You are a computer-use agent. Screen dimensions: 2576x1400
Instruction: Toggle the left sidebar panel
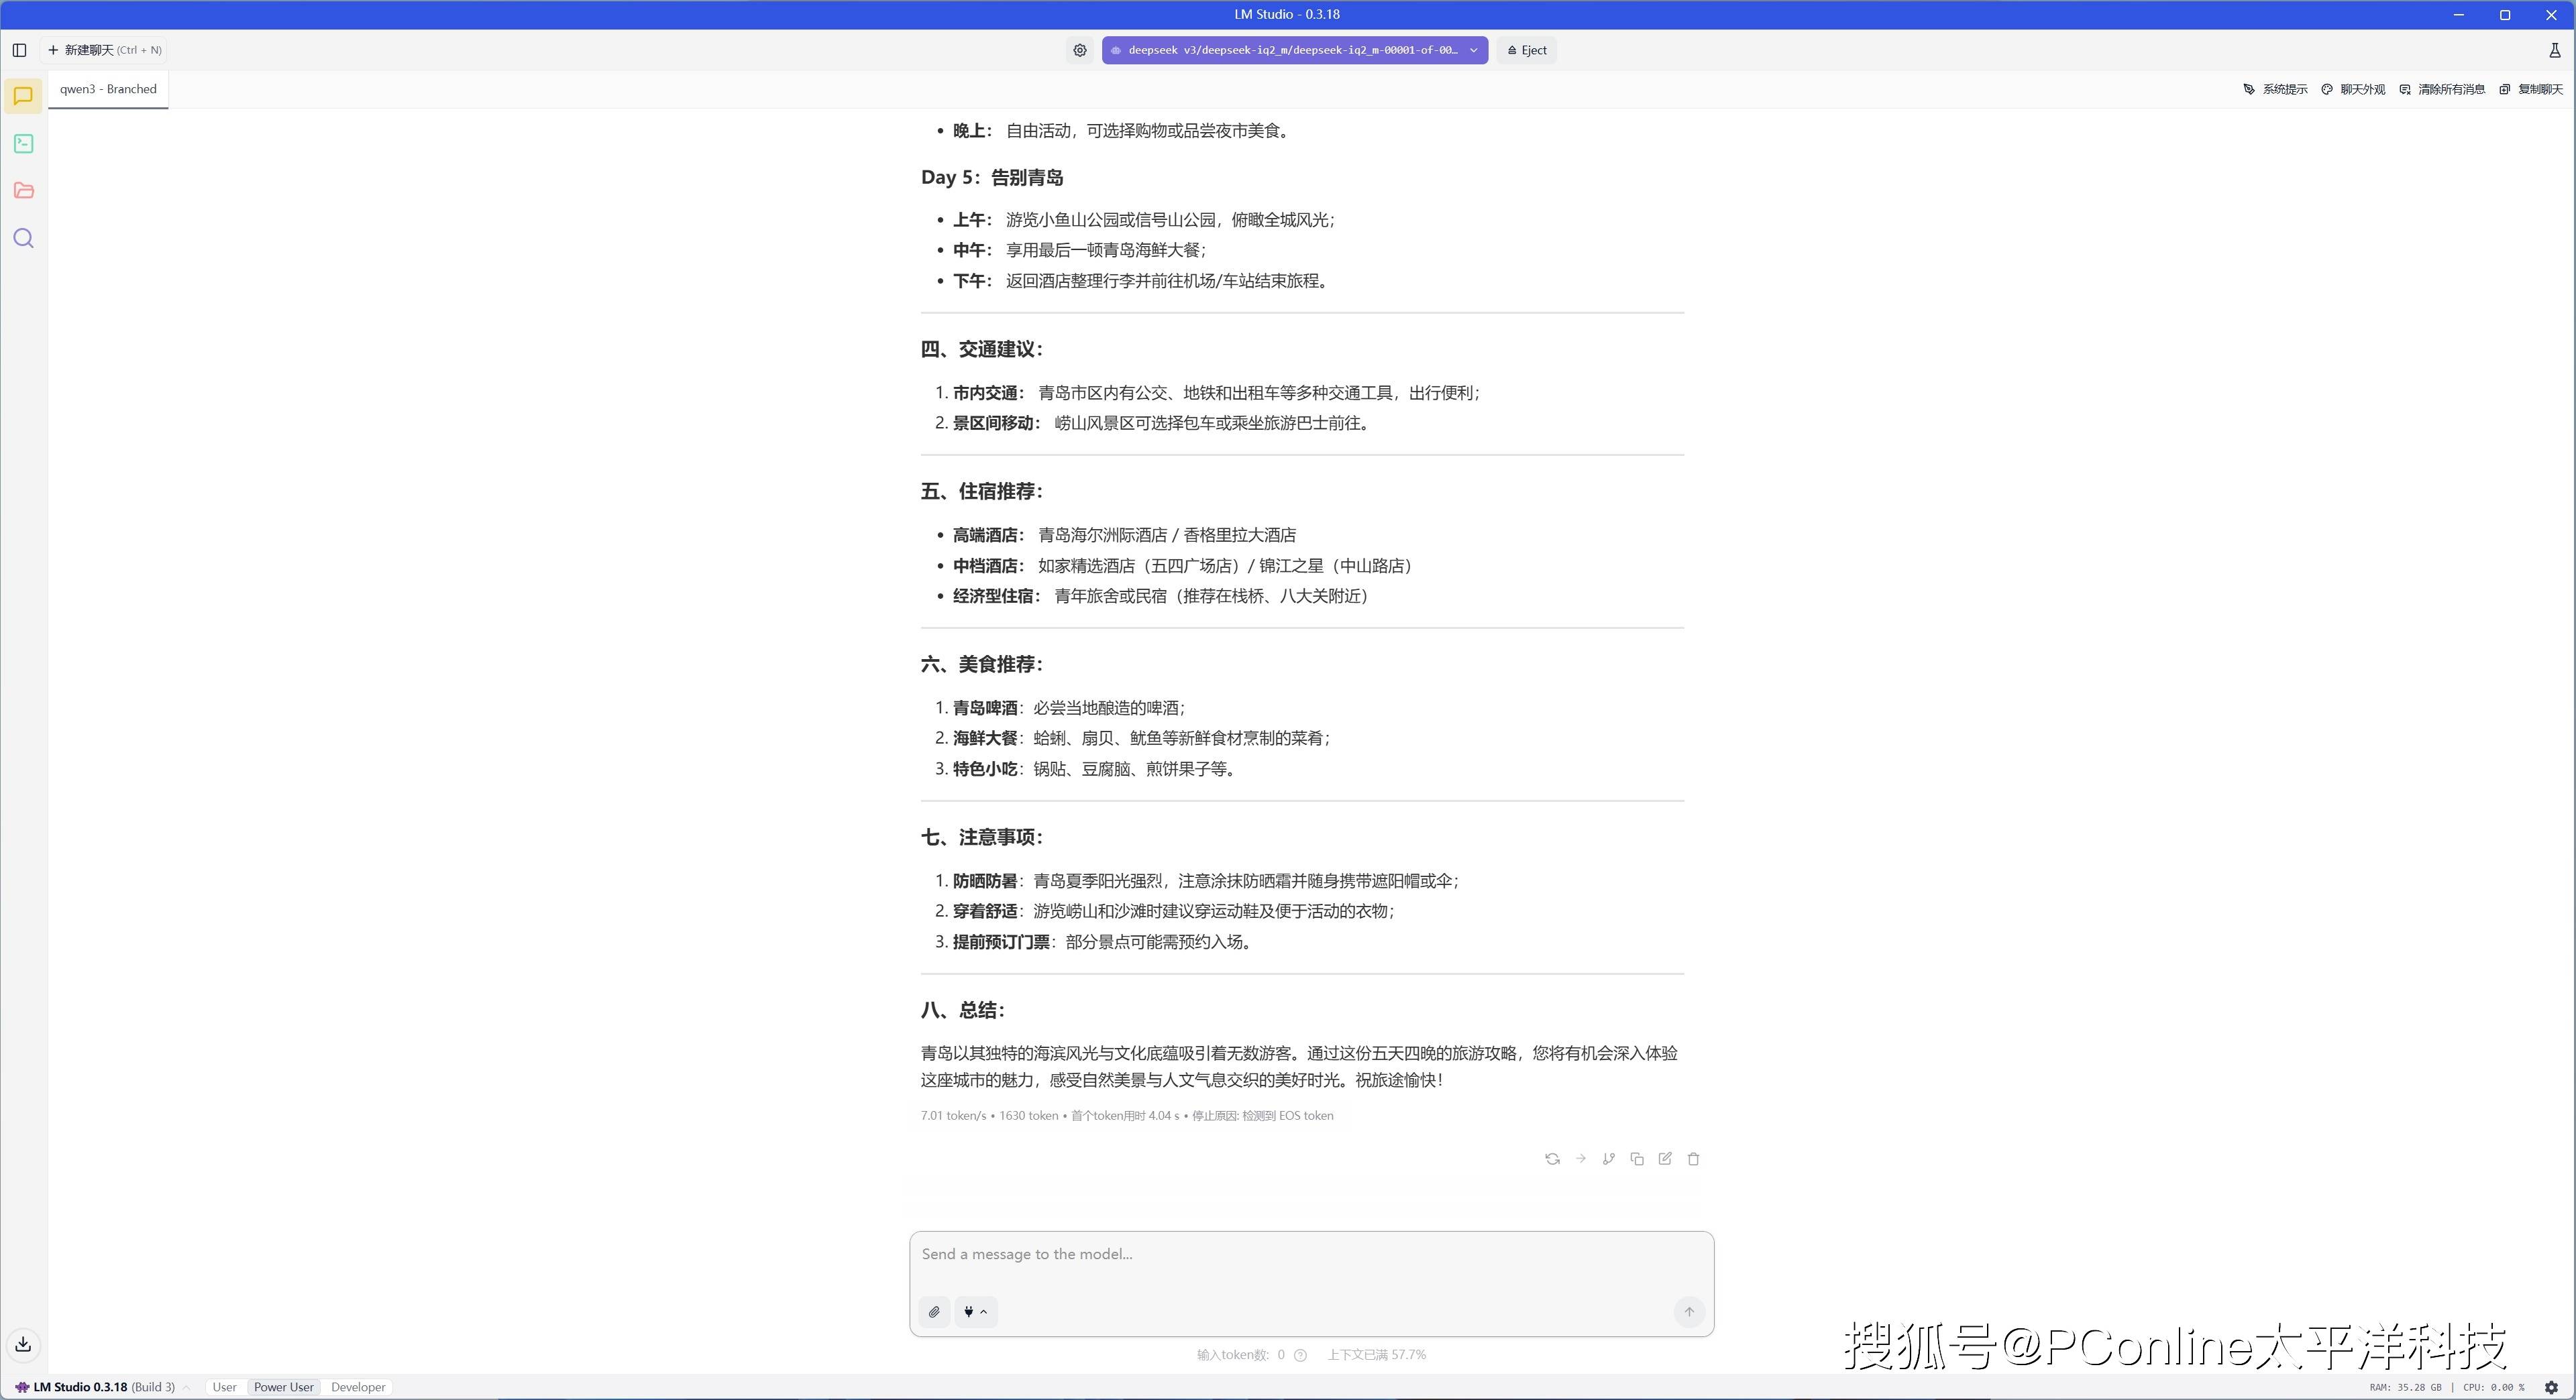19,50
